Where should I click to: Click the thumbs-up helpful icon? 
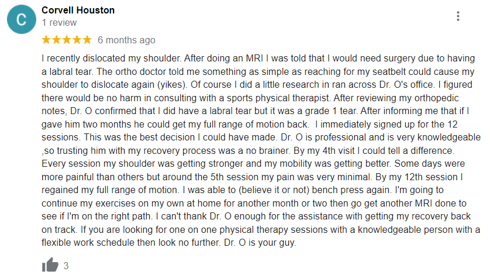pyautogui.click(x=50, y=265)
